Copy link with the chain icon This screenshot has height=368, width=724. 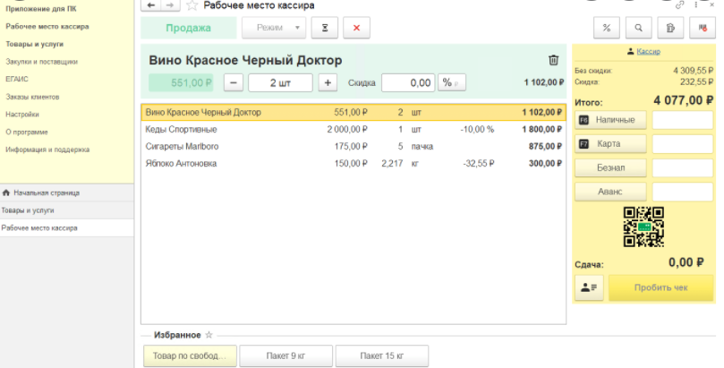679,5
